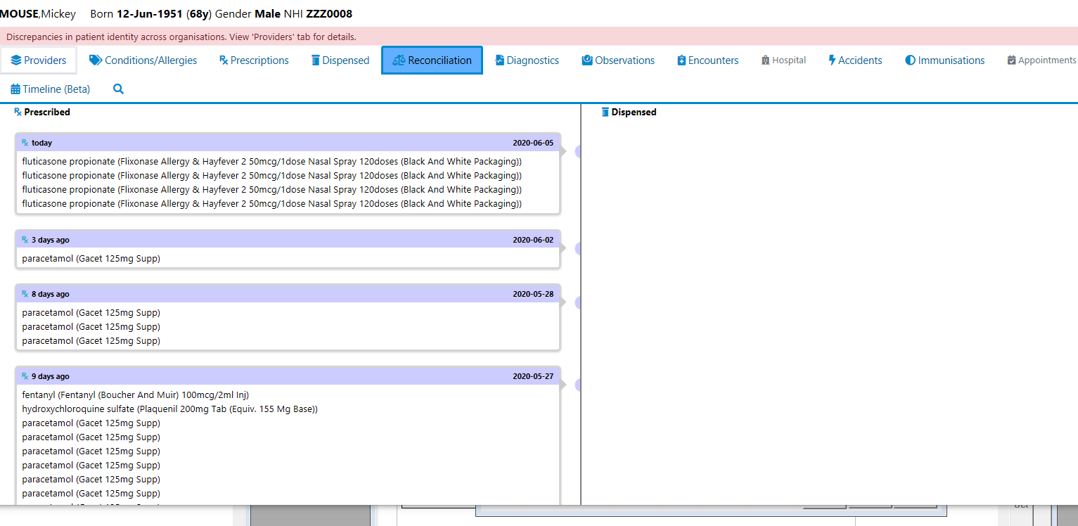Switch to Conditions/Allergies tab

click(x=143, y=60)
